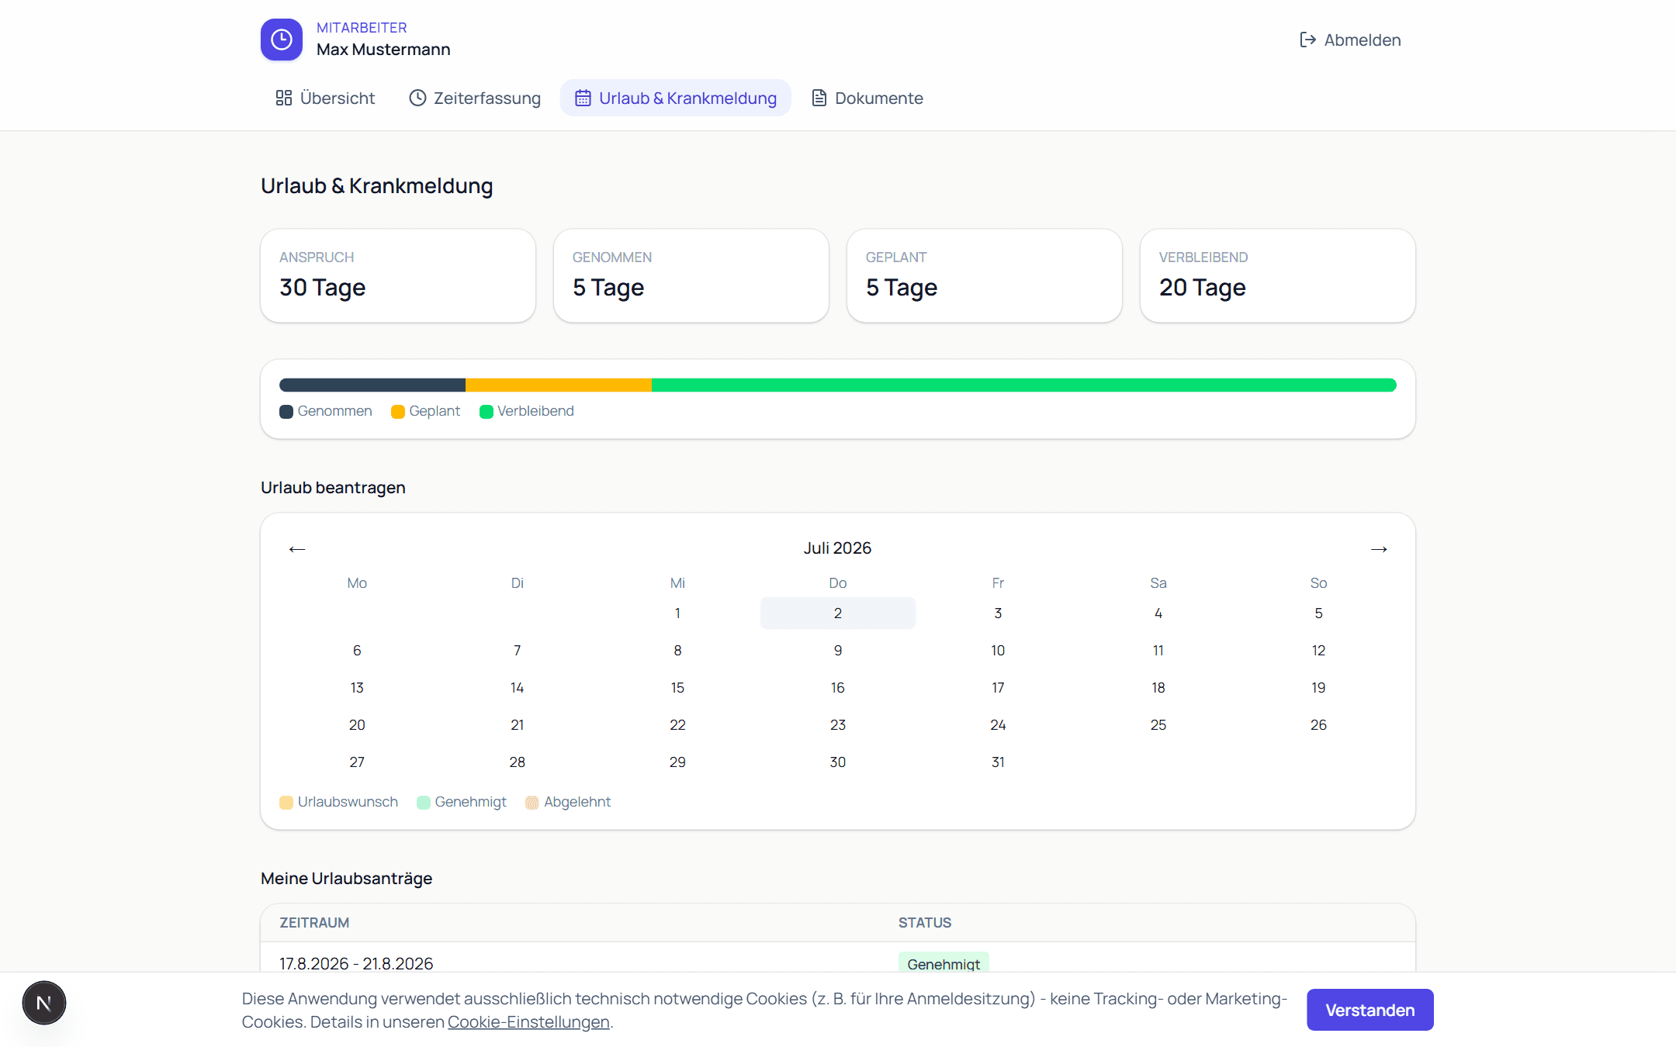The height and width of the screenshot is (1047, 1676).
Task: Click the purple clock app logo
Action: click(282, 40)
